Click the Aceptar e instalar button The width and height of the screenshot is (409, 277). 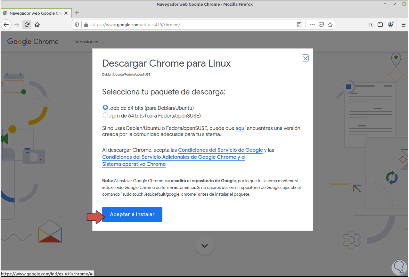point(132,215)
